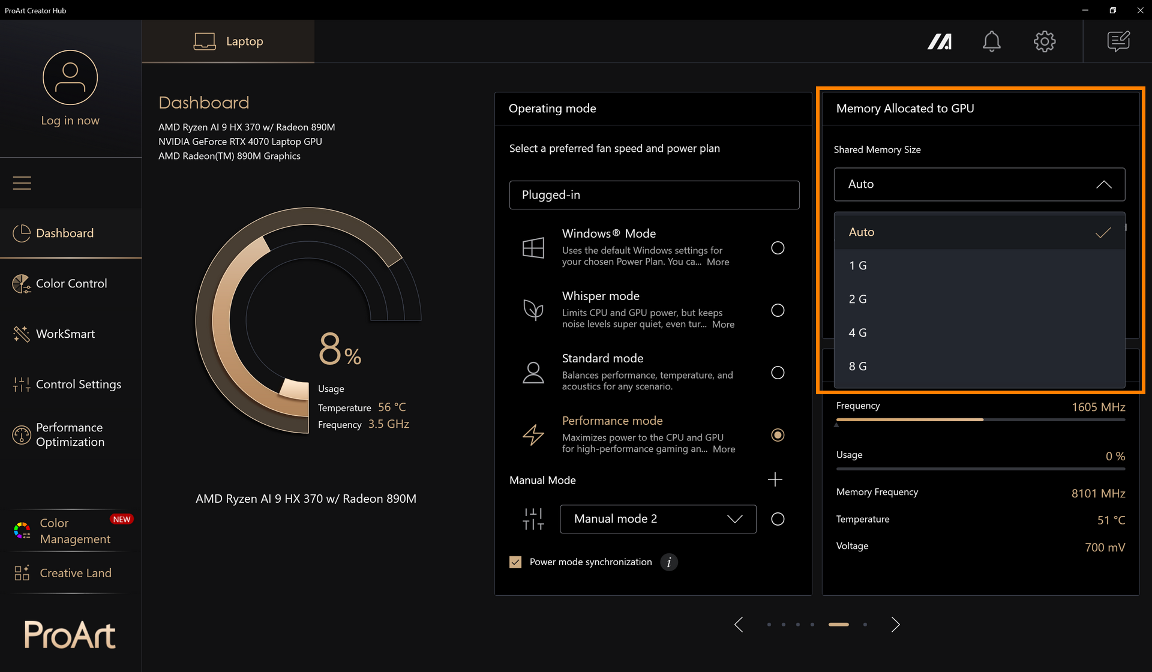Show info about Power mode synchronization
Screen dimensions: 1152x672
pyautogui.click(x=669, y=562)
